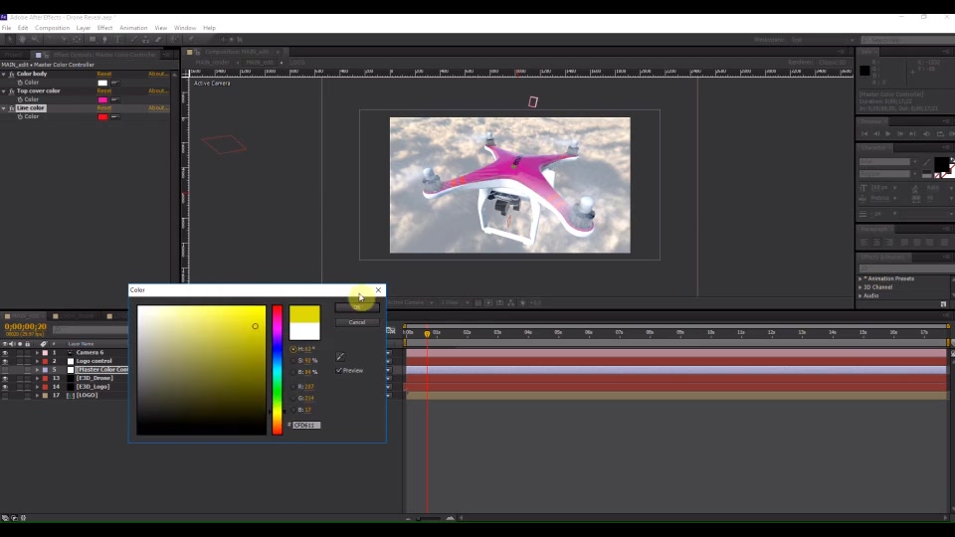The width and height of the screenshot is (955, 537).
Task: Expand the E3D_Drone layer properties
Action: [x=37, y=378]
